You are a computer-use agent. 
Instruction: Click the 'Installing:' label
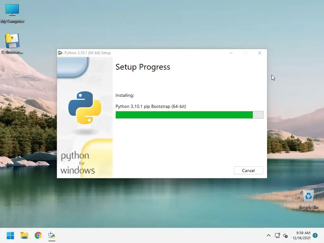pos(125,95)
